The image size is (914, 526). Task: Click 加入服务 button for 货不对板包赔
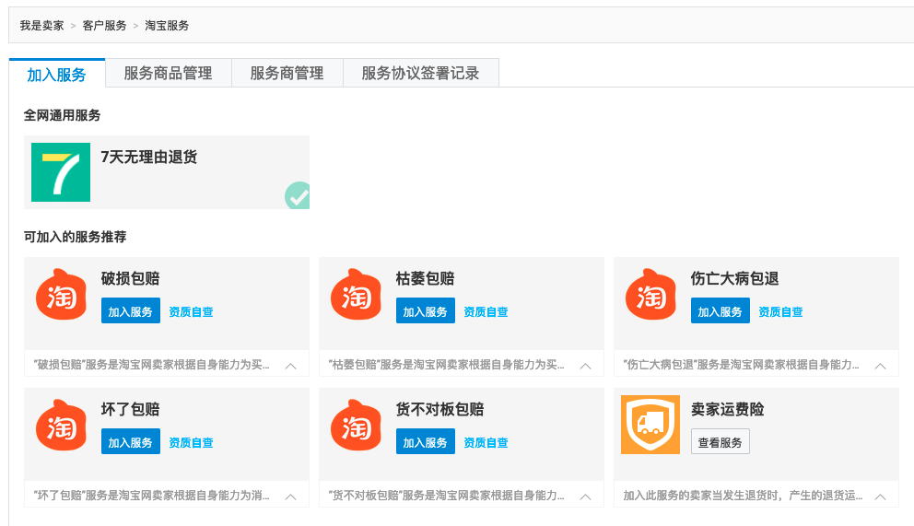(x=426, y=442)
